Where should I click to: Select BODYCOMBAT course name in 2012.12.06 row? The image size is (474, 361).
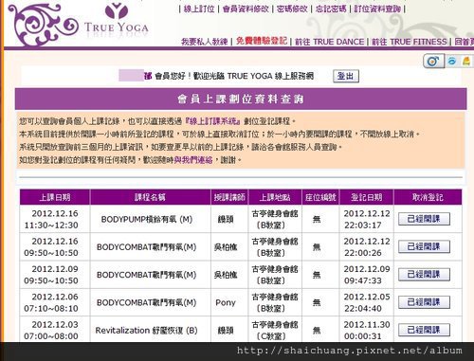[146, 302]
